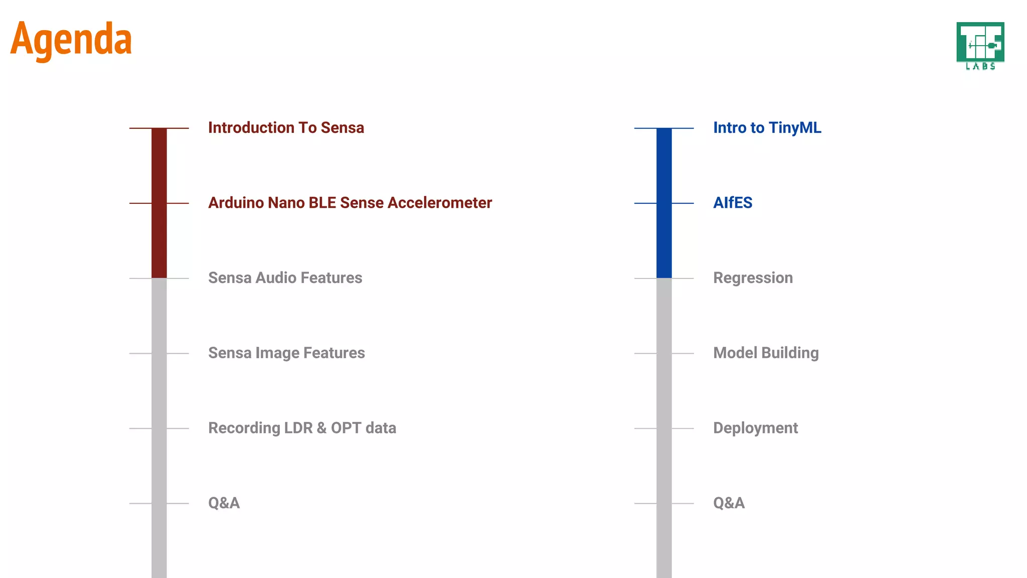Viewport: 1027px width, 578px height.
Task: Click the gray right timeline bar
Action: click(x=664, y=428)
